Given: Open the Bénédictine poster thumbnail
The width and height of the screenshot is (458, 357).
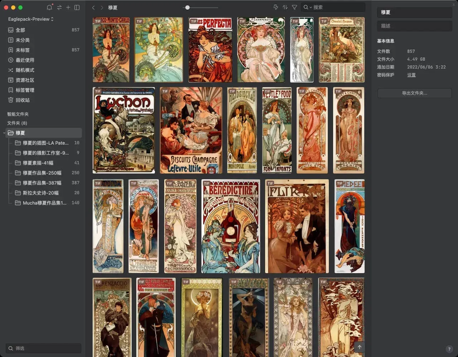Looking at the screenshot, I should [231, 226].
